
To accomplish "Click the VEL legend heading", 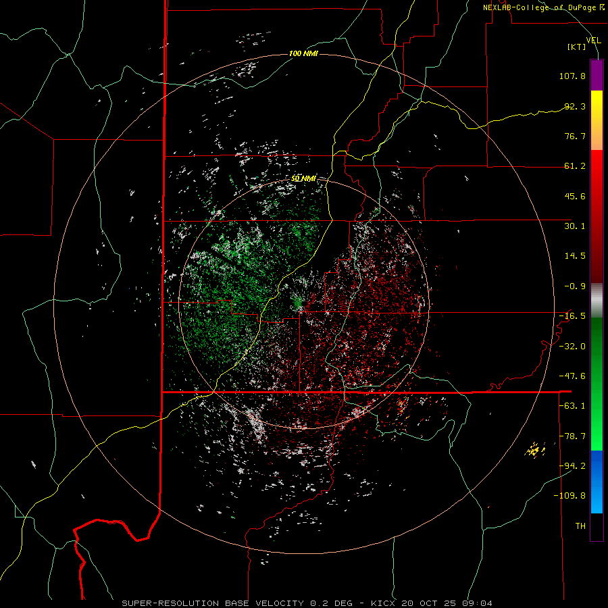I will pyautogui.click(x=594, y=41).
